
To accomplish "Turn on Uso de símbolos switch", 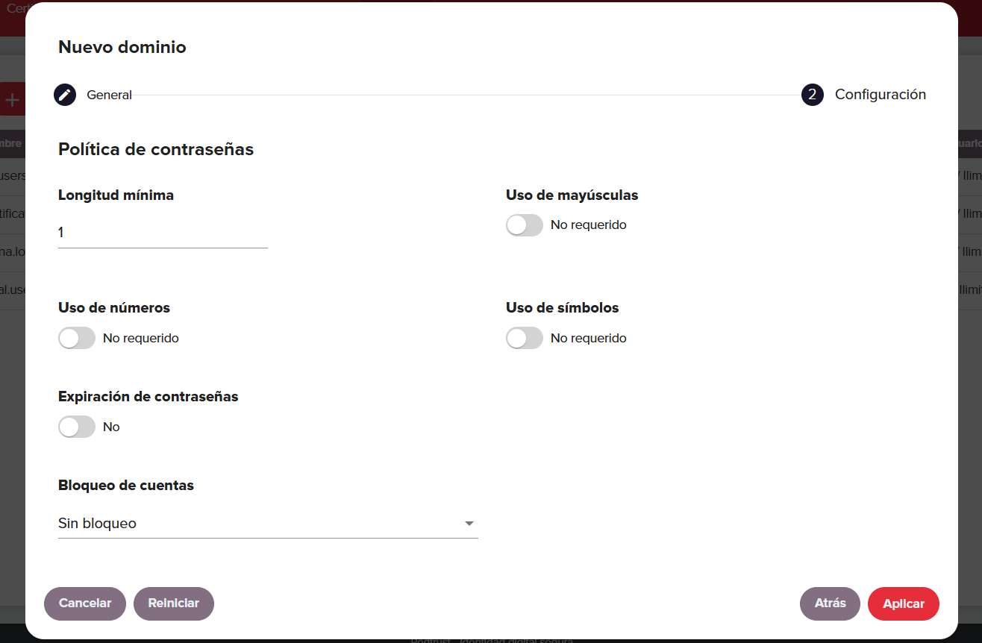I will point(525,338).
